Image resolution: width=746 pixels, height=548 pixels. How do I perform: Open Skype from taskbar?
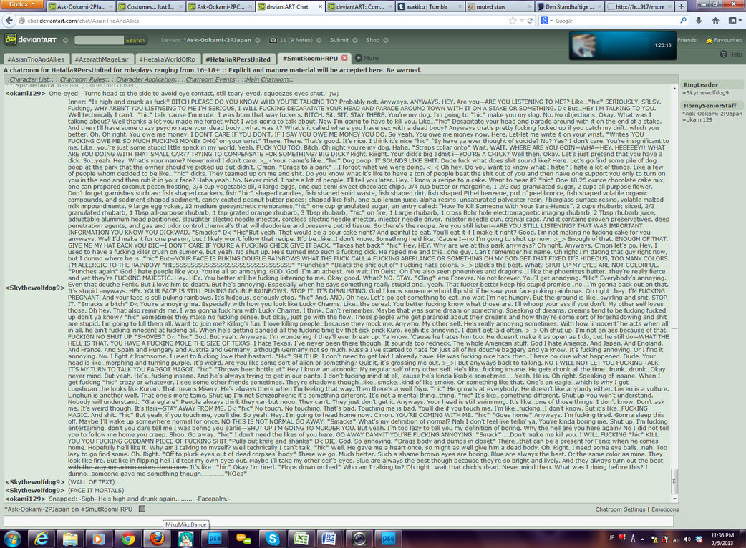[x=272, y=539]
